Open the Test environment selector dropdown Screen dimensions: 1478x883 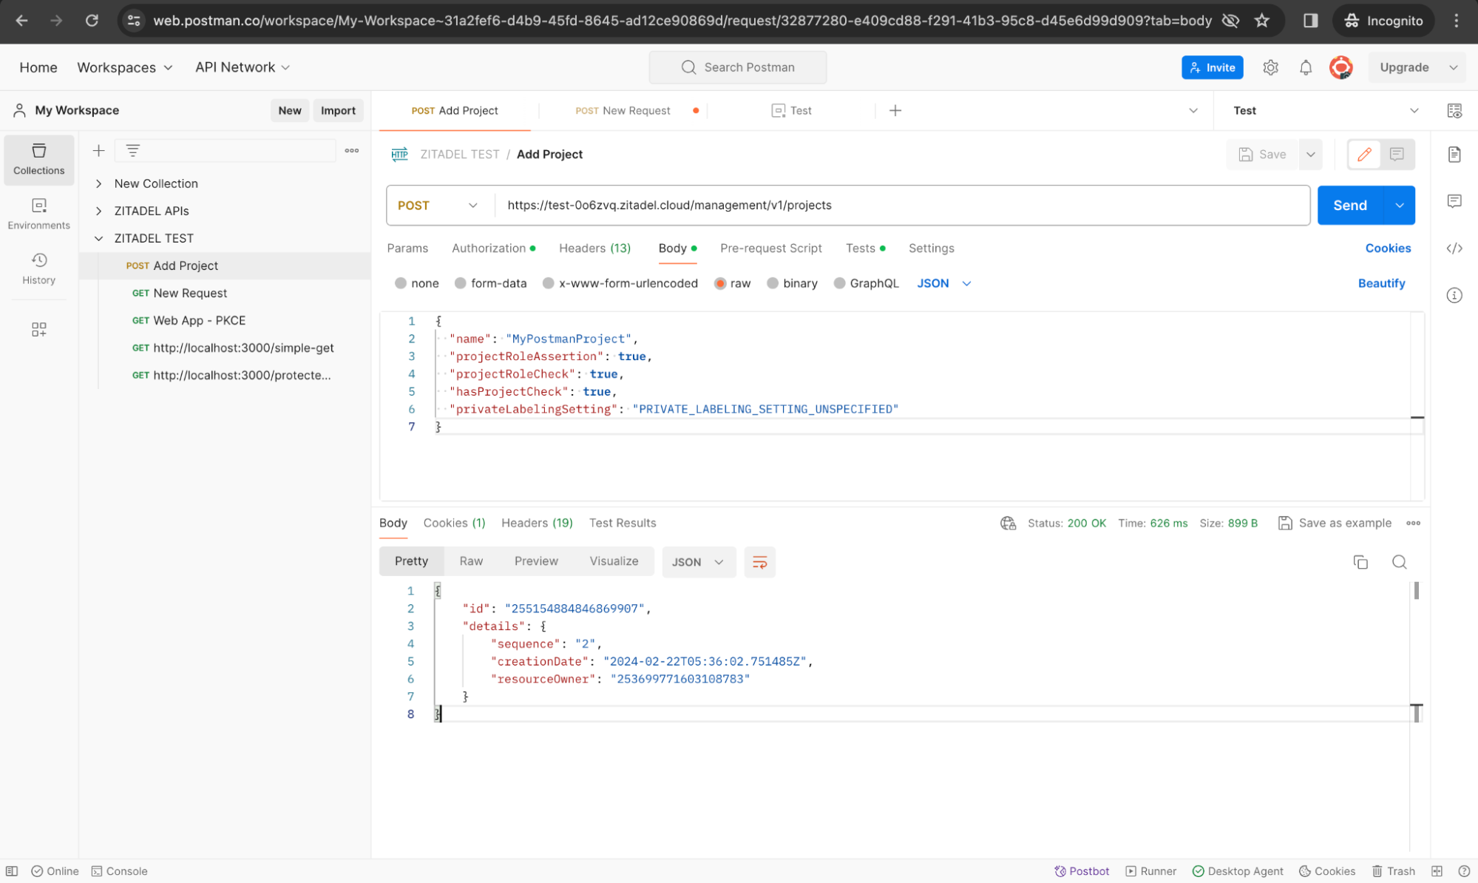click(x=1324, y=111)
